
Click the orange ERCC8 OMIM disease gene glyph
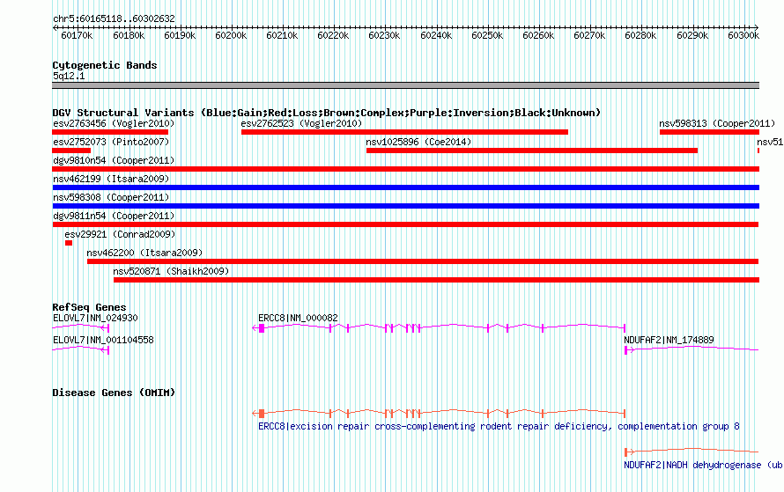440,413
